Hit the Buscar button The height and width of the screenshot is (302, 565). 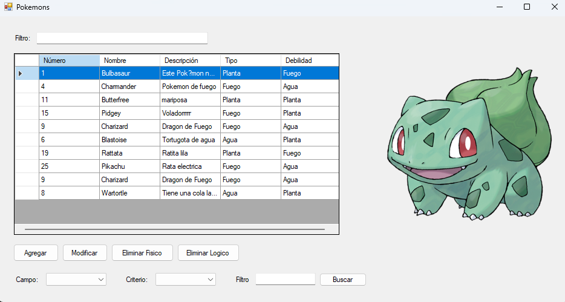(x=342, y=280)
